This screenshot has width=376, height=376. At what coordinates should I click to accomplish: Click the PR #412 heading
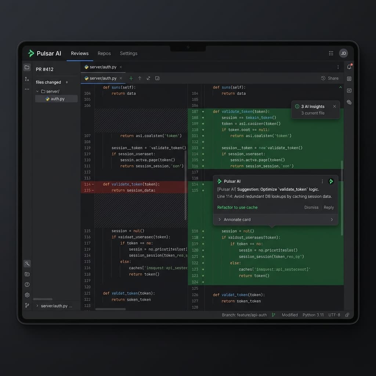44,69
